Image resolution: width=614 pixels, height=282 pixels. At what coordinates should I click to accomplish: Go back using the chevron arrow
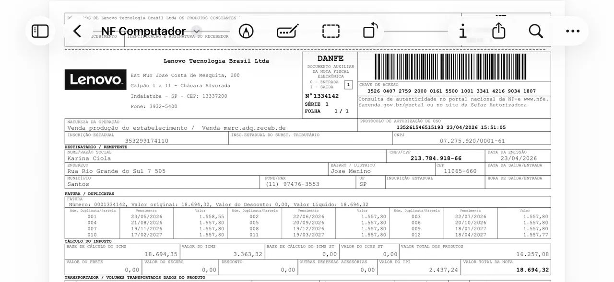pos(77,31)
